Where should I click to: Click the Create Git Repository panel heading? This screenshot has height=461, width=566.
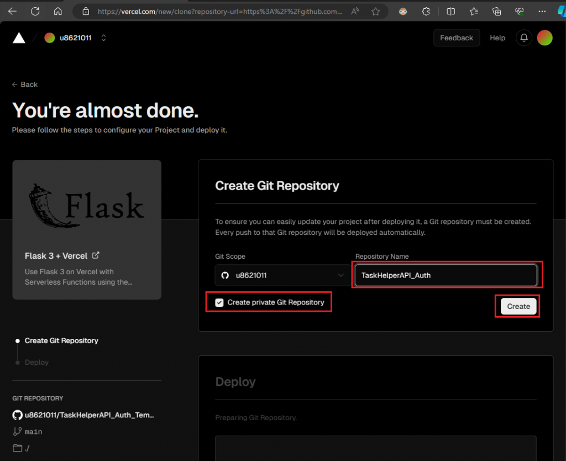277,186
